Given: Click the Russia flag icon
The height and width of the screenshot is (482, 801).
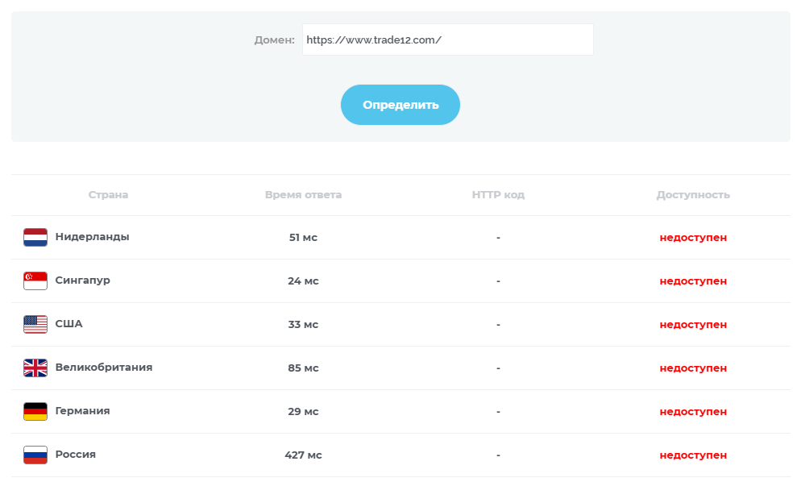Looking at the screenshot, I should point(35,455).
